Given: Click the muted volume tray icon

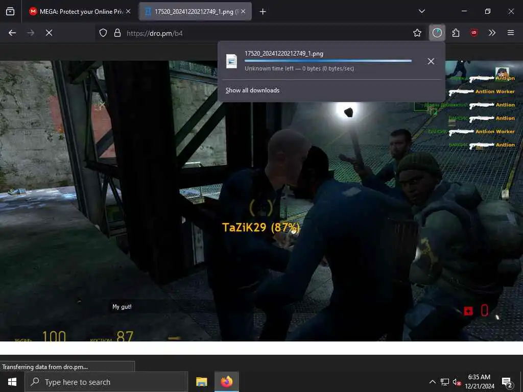Looking at the screenshot, I should point(457,382).
